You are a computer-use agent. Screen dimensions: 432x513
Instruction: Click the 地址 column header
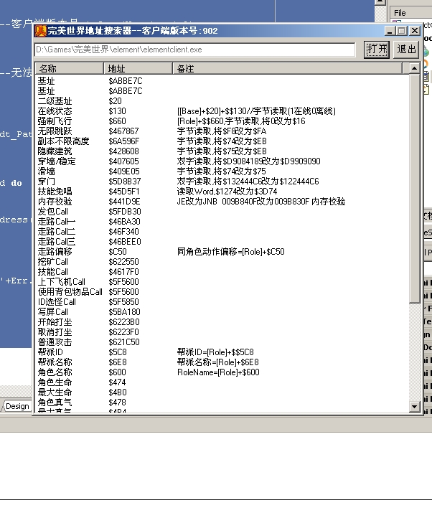click(x=138, y=68)
